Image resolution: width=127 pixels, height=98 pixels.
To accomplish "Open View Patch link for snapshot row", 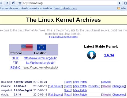I will coord(80,90).
